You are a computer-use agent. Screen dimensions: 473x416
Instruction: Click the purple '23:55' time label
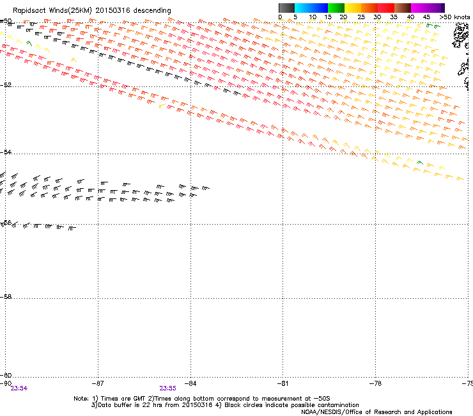(167, 388)
